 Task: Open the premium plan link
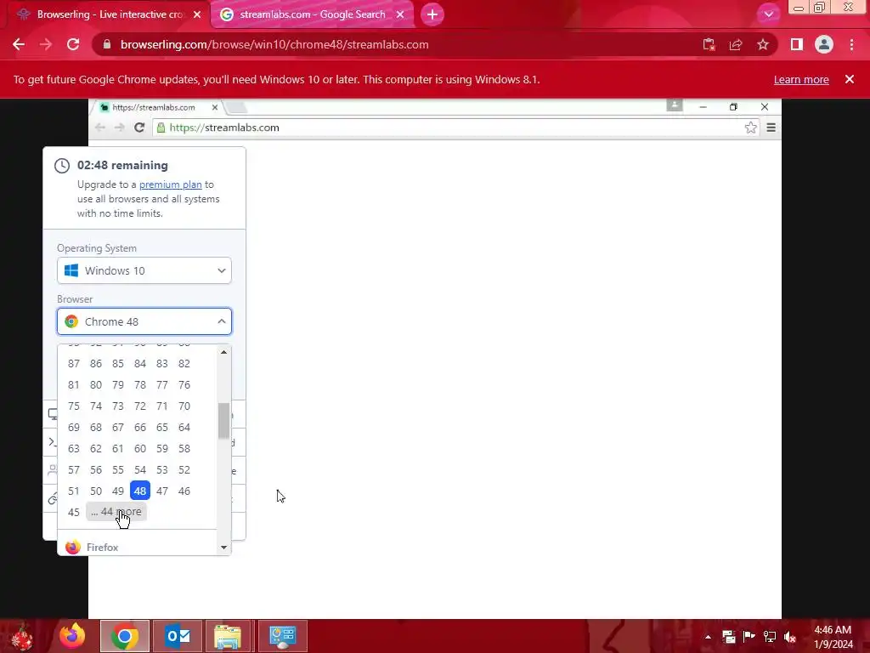(x=170, y=185)
